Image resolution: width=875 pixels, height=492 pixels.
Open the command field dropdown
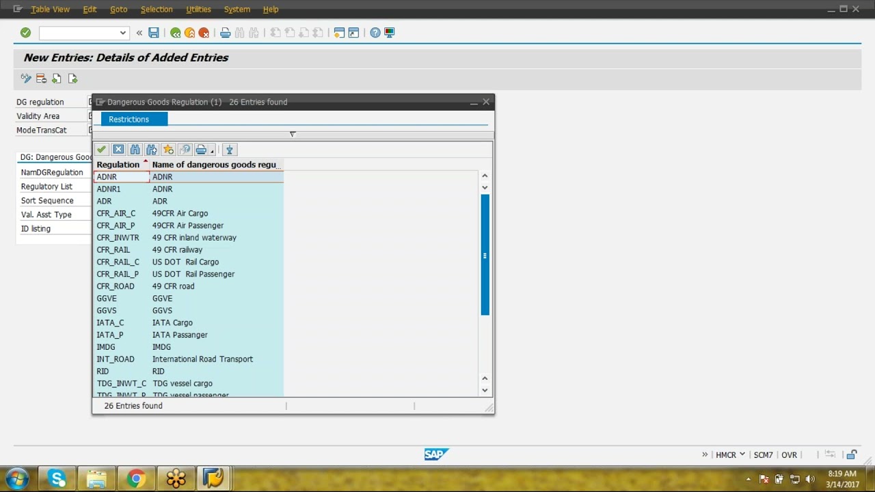tap(122, 33)
